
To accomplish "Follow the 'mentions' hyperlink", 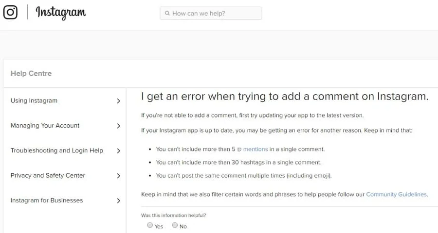I will [x=255, y=150].
